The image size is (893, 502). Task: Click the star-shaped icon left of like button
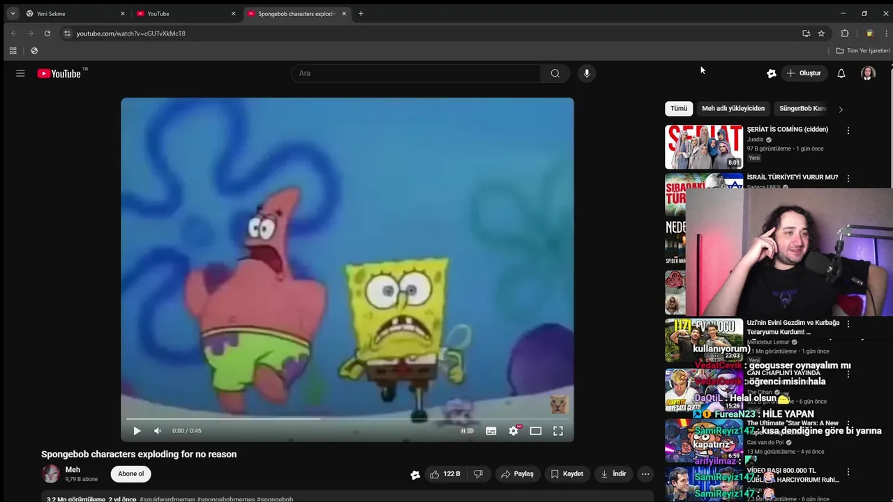tap(415, 475)
